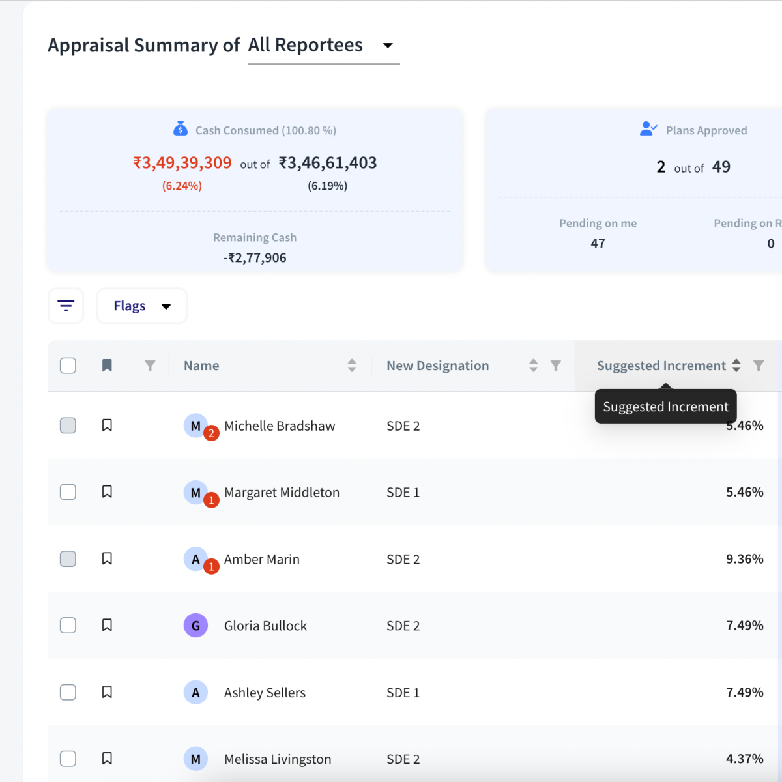Click the Name column header
This screenshot has width=782, height=782.
click(201, 366)
